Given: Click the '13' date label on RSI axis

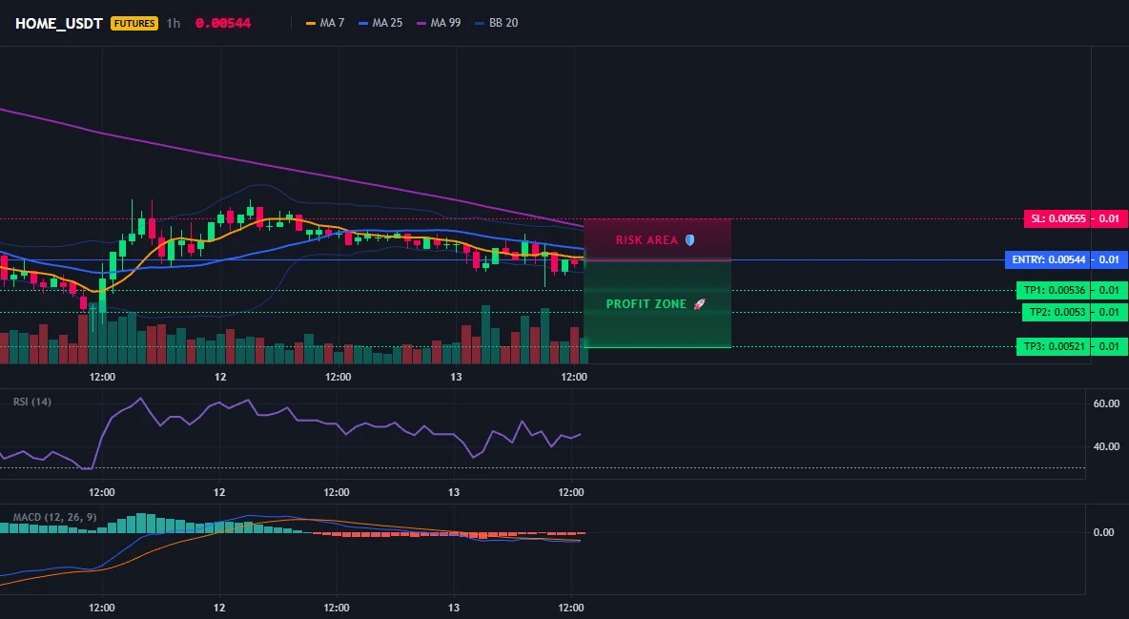Looking at the screenshot, I should 454,493.
